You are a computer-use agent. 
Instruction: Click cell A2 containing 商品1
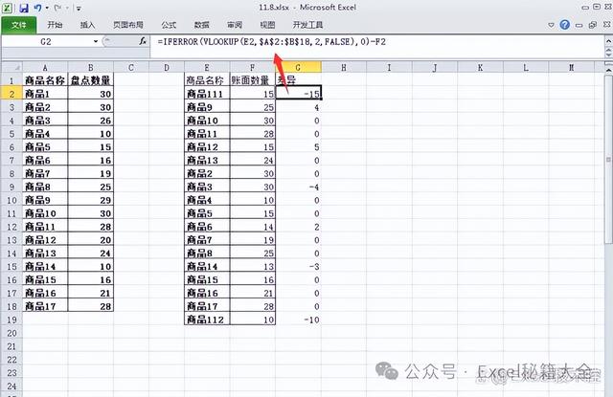(45, 94)
